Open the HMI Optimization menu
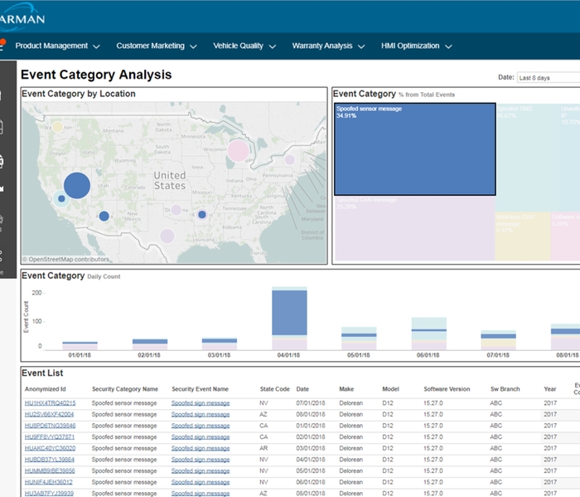Screen dimensions: 580x497 click(x=416, y=46)
